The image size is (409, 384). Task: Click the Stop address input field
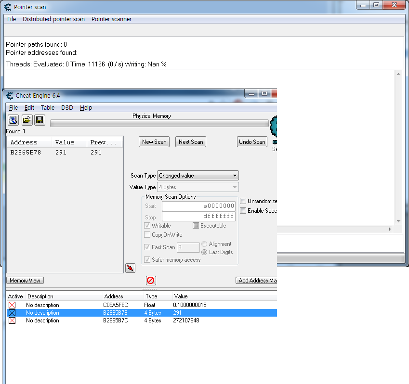[x=198, y=216]
